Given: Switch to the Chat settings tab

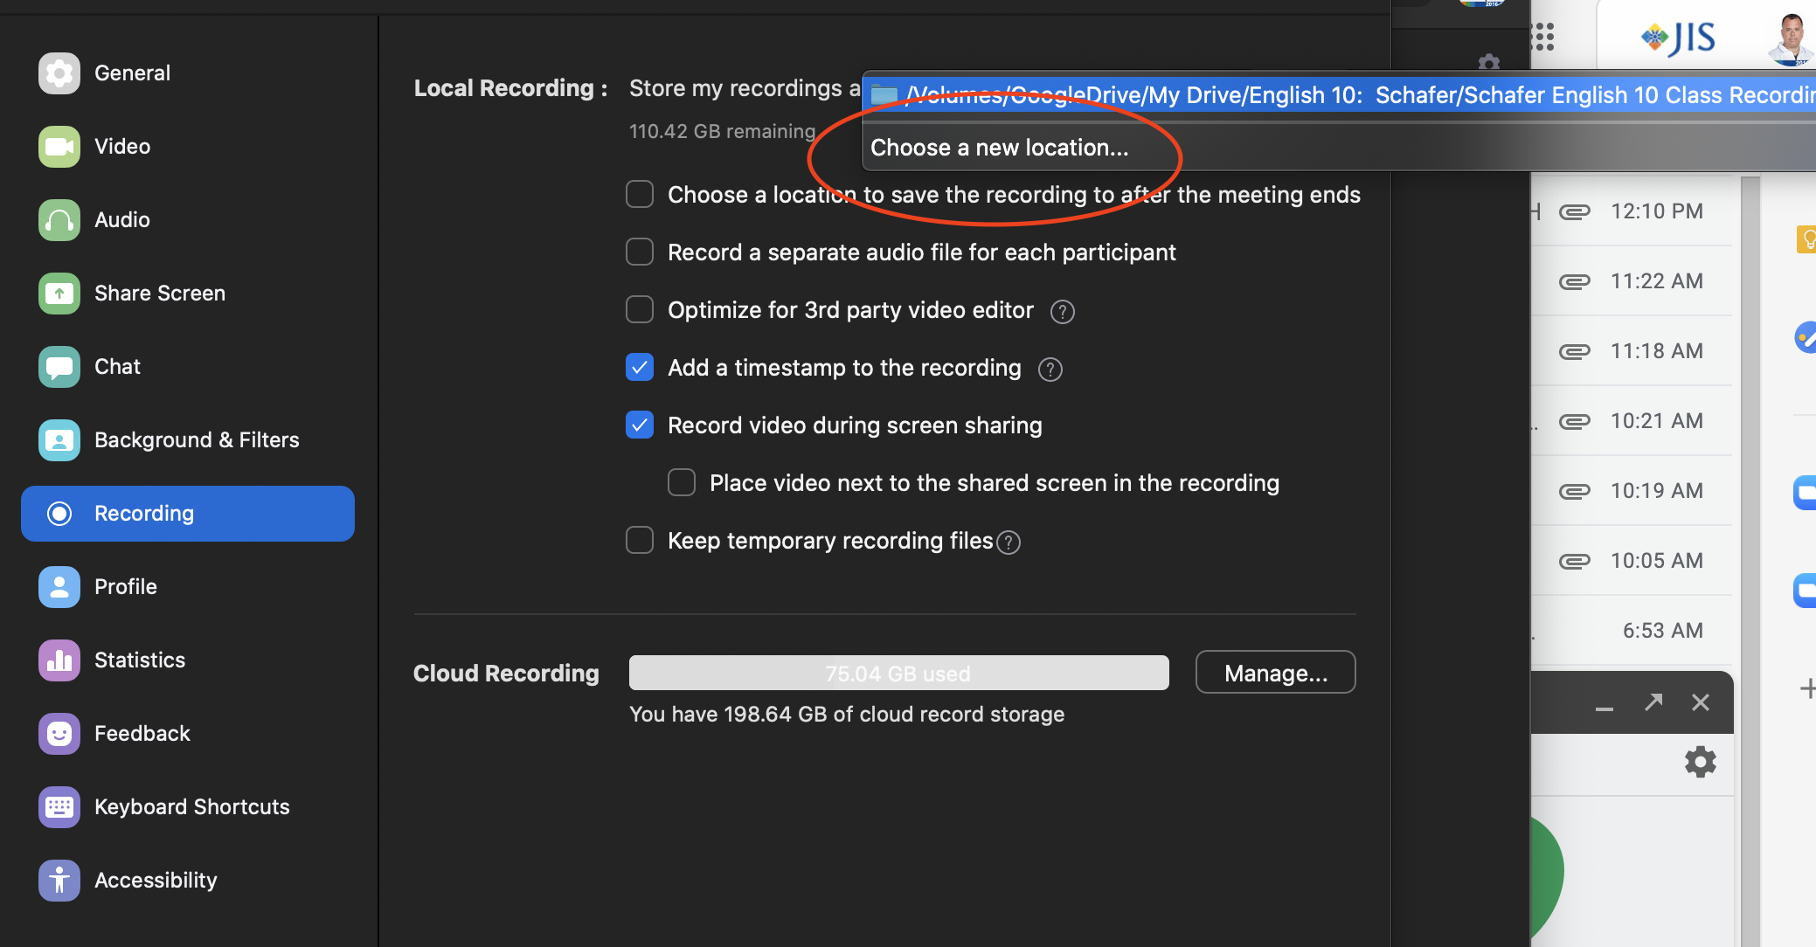Looking at the screenshot, I should pos(117,367).
